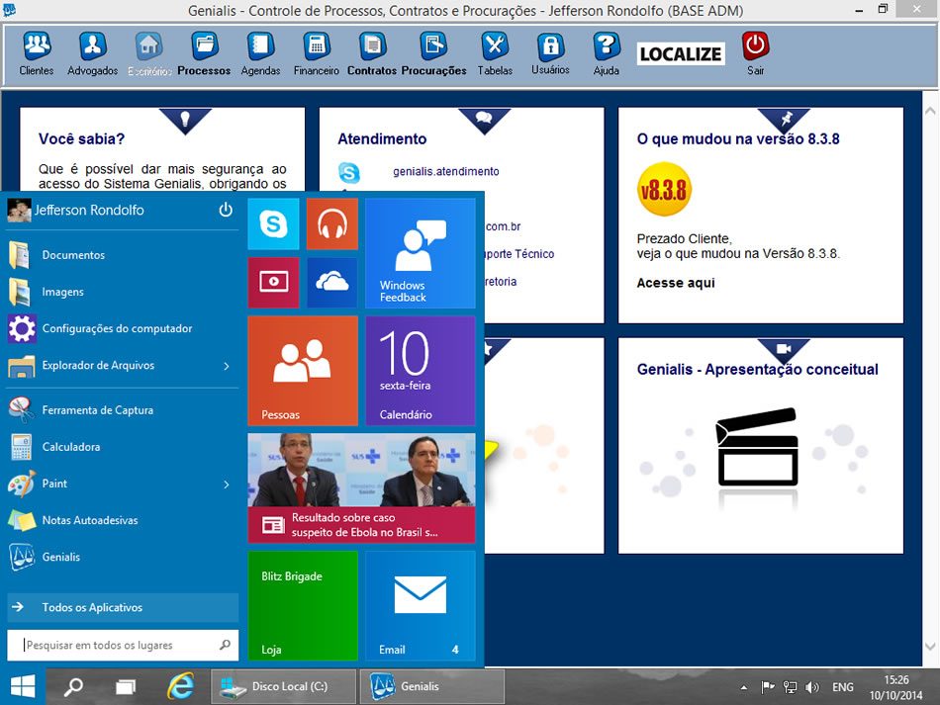
Task: Click the Acesse aqui link
Action: coord(676,283)
